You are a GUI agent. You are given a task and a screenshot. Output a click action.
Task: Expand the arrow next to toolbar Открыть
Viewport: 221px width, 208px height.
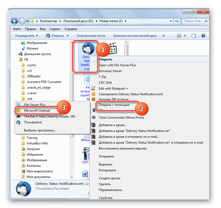[68, 36]
